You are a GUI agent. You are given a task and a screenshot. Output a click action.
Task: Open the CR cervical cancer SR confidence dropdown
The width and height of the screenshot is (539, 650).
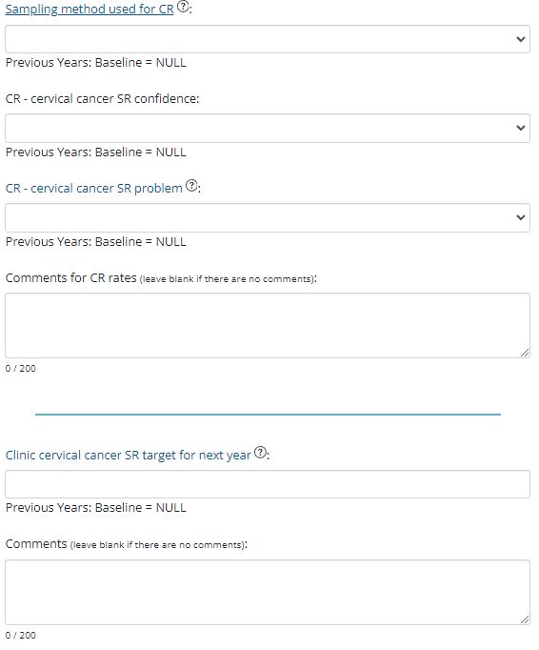(268, 128)
